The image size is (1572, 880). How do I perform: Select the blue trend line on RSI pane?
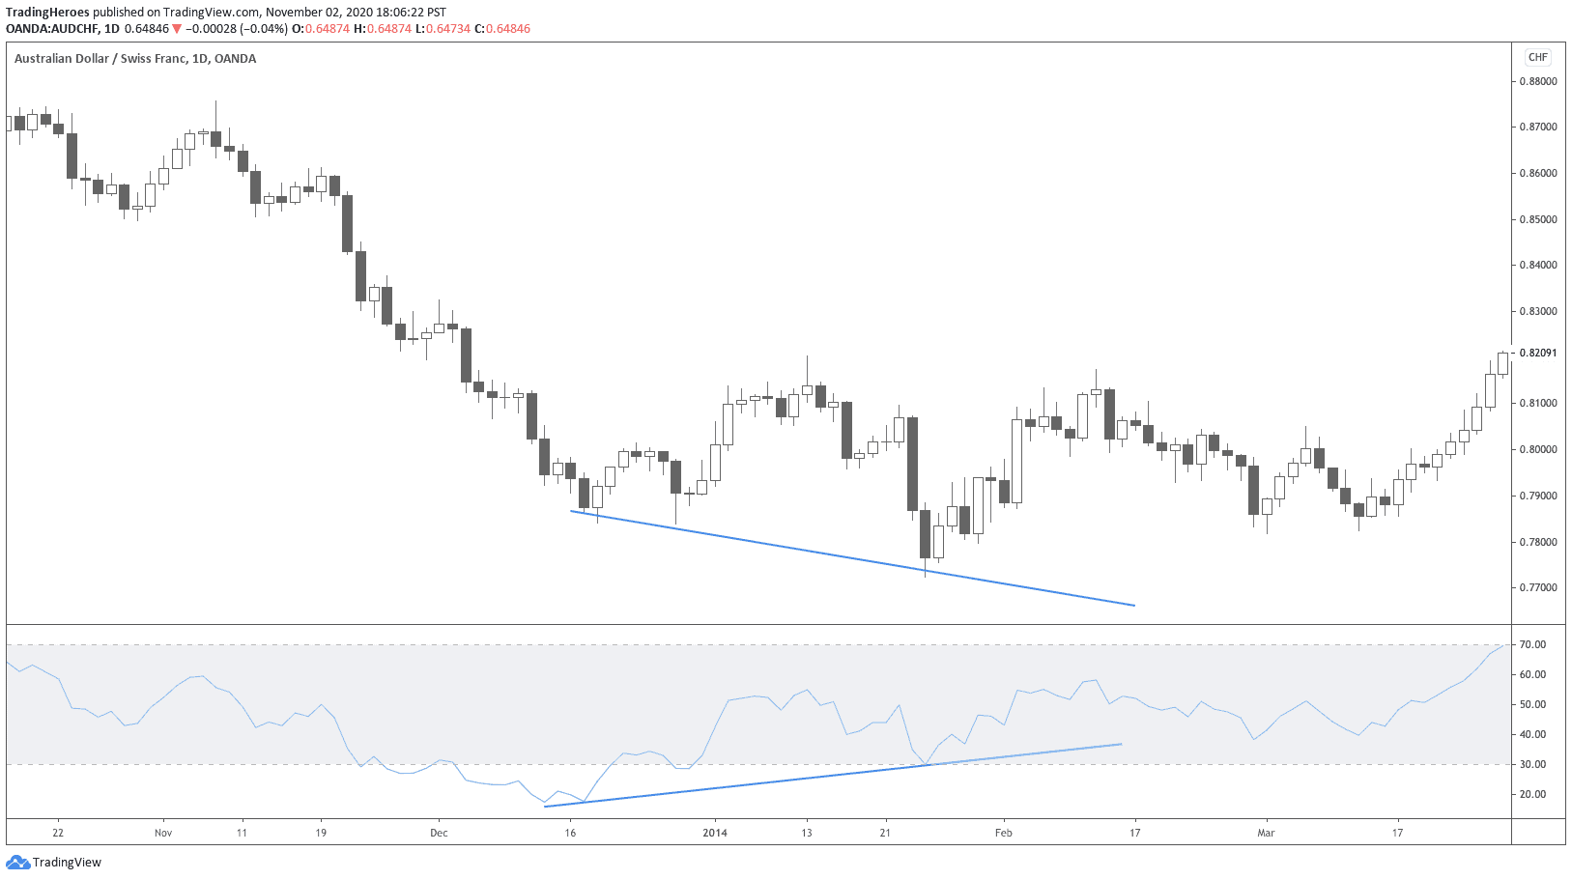pyautogui.click(x=833, y=775)
